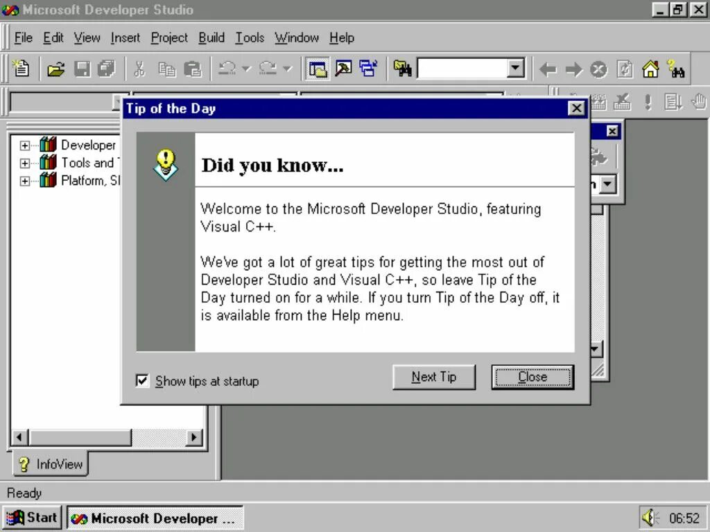The height and width of the screenshot is (532, 710).
Task: Expand the Developer books tree node
Action: (x=24, y=145)
